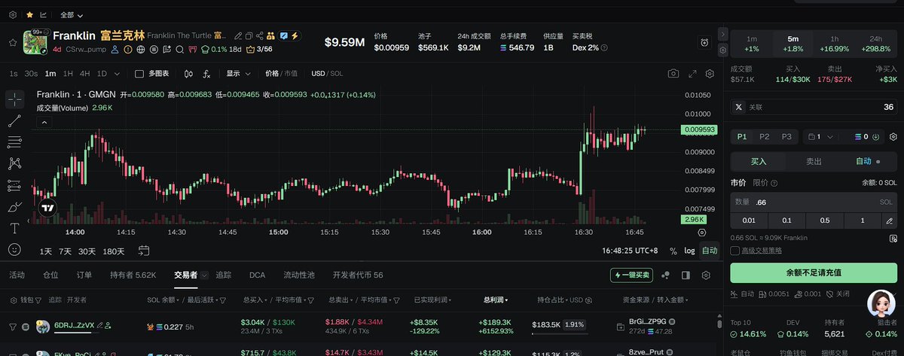Select the 30s timeframe

(31, 74)
